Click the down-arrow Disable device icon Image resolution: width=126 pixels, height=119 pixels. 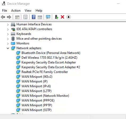69,17
